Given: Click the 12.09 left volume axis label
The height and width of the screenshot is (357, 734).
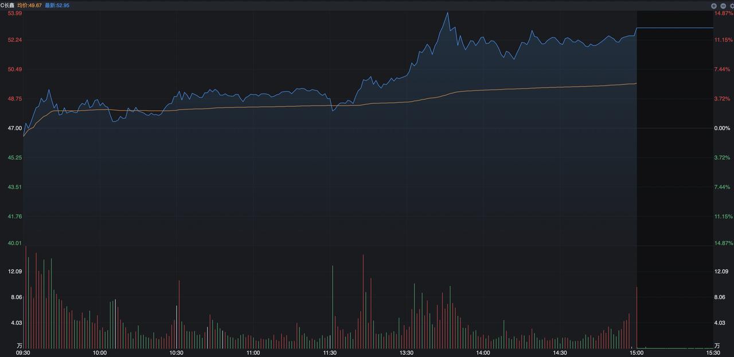Looking at the screenshot, I should [14, 271].
